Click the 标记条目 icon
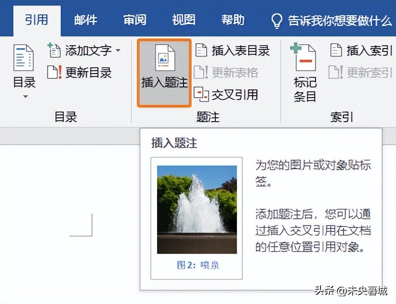This screenshot has width=396, height=304. 303,57
